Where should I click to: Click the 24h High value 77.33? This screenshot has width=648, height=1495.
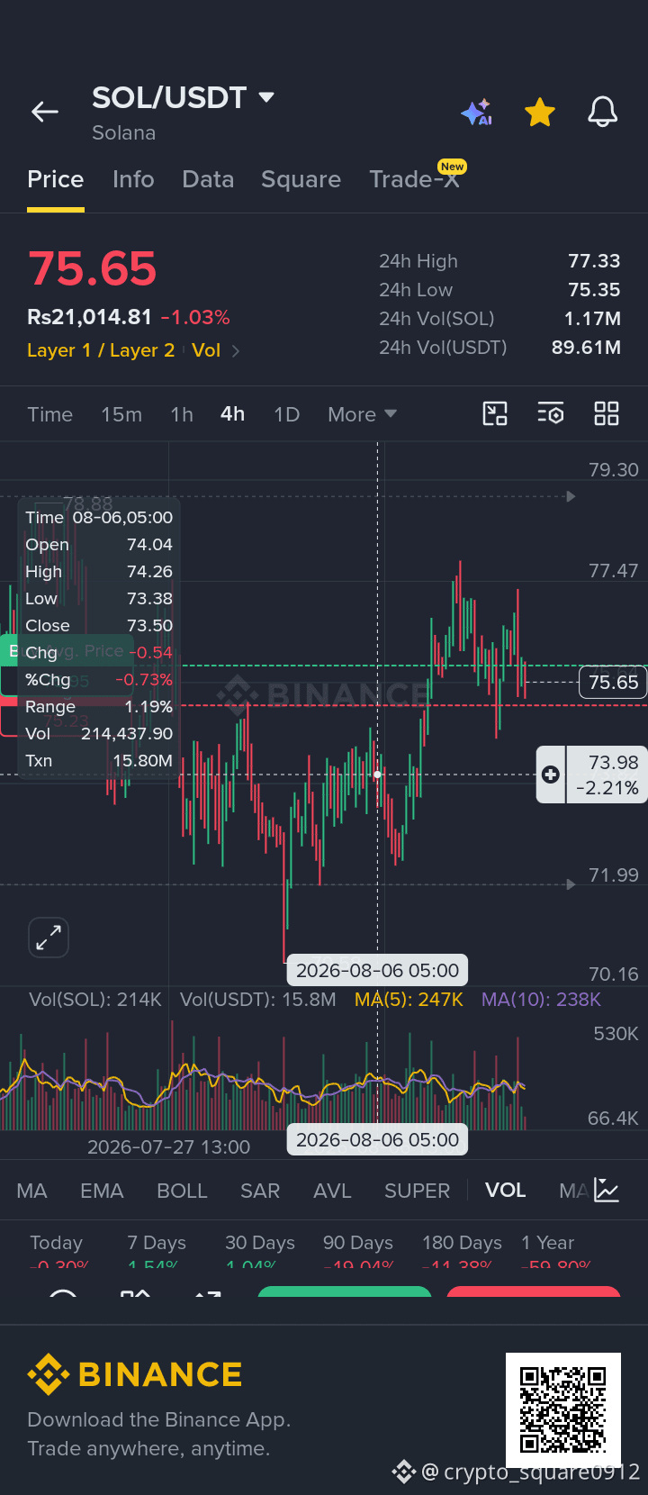point(594,261)
